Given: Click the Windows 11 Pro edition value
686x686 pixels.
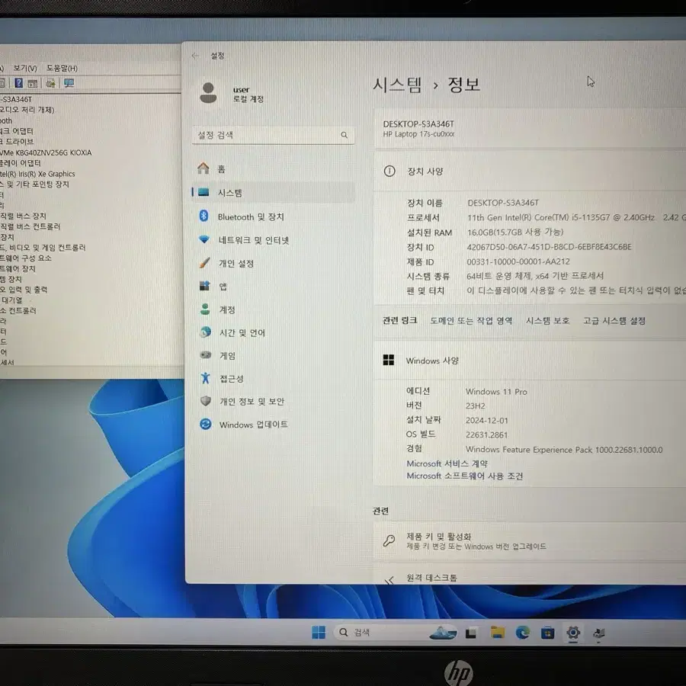Looking at the screenshot, I should click(x=496, y=392).
